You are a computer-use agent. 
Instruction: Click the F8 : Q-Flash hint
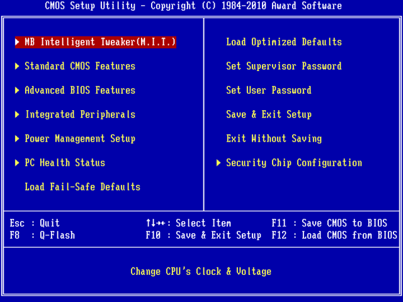pyautogui.click(x=42, y=235)
